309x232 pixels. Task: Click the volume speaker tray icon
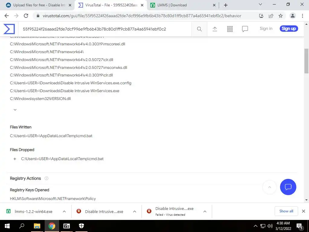tap(270, 226)
